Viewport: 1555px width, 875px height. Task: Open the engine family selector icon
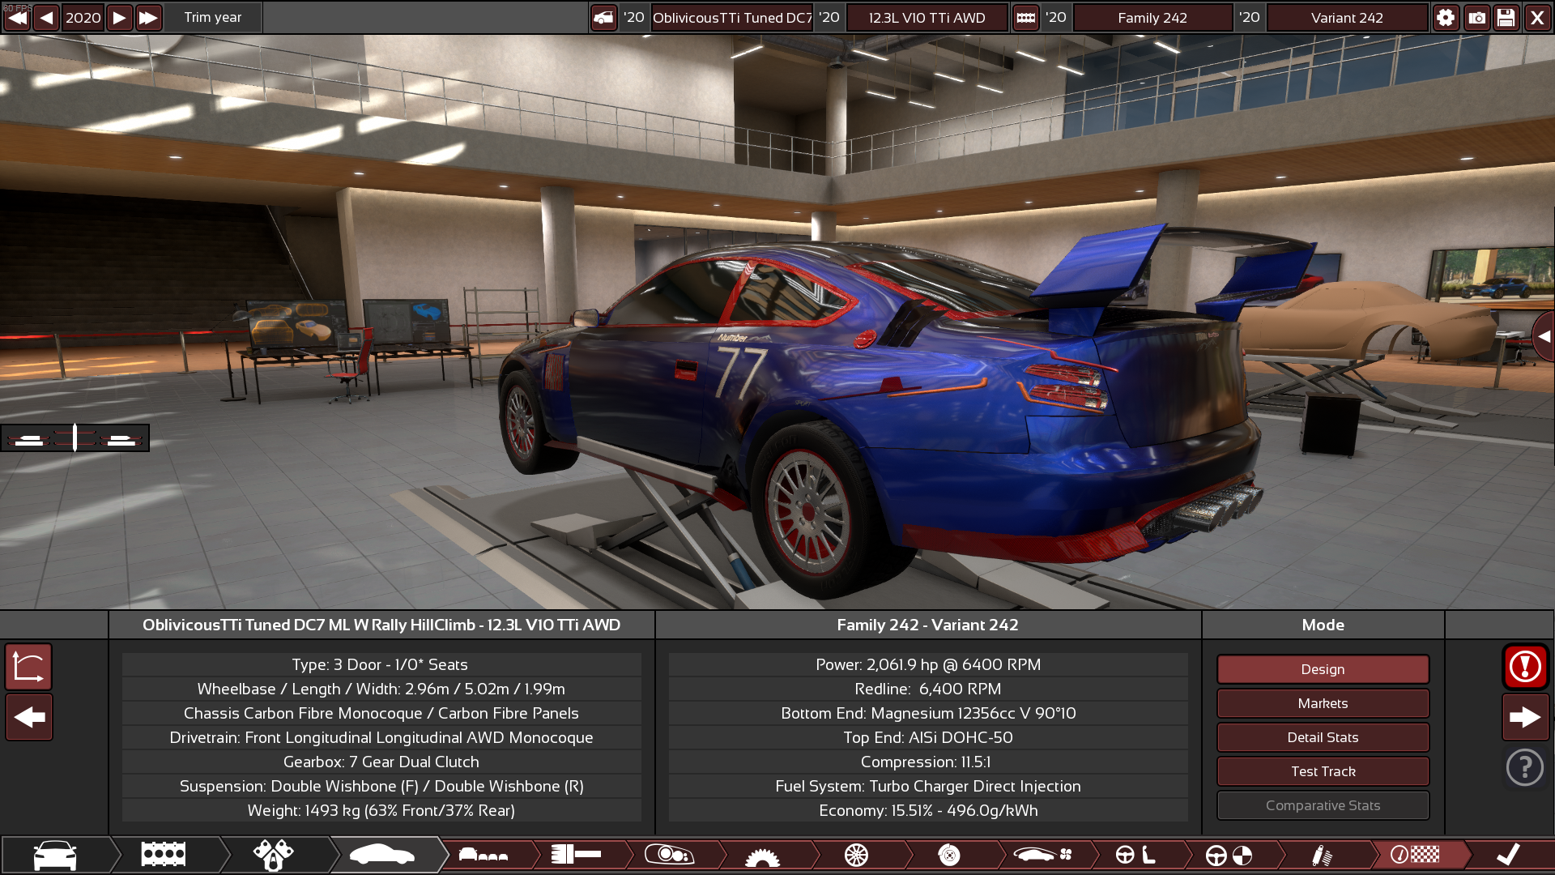(x=1025, y=17)
